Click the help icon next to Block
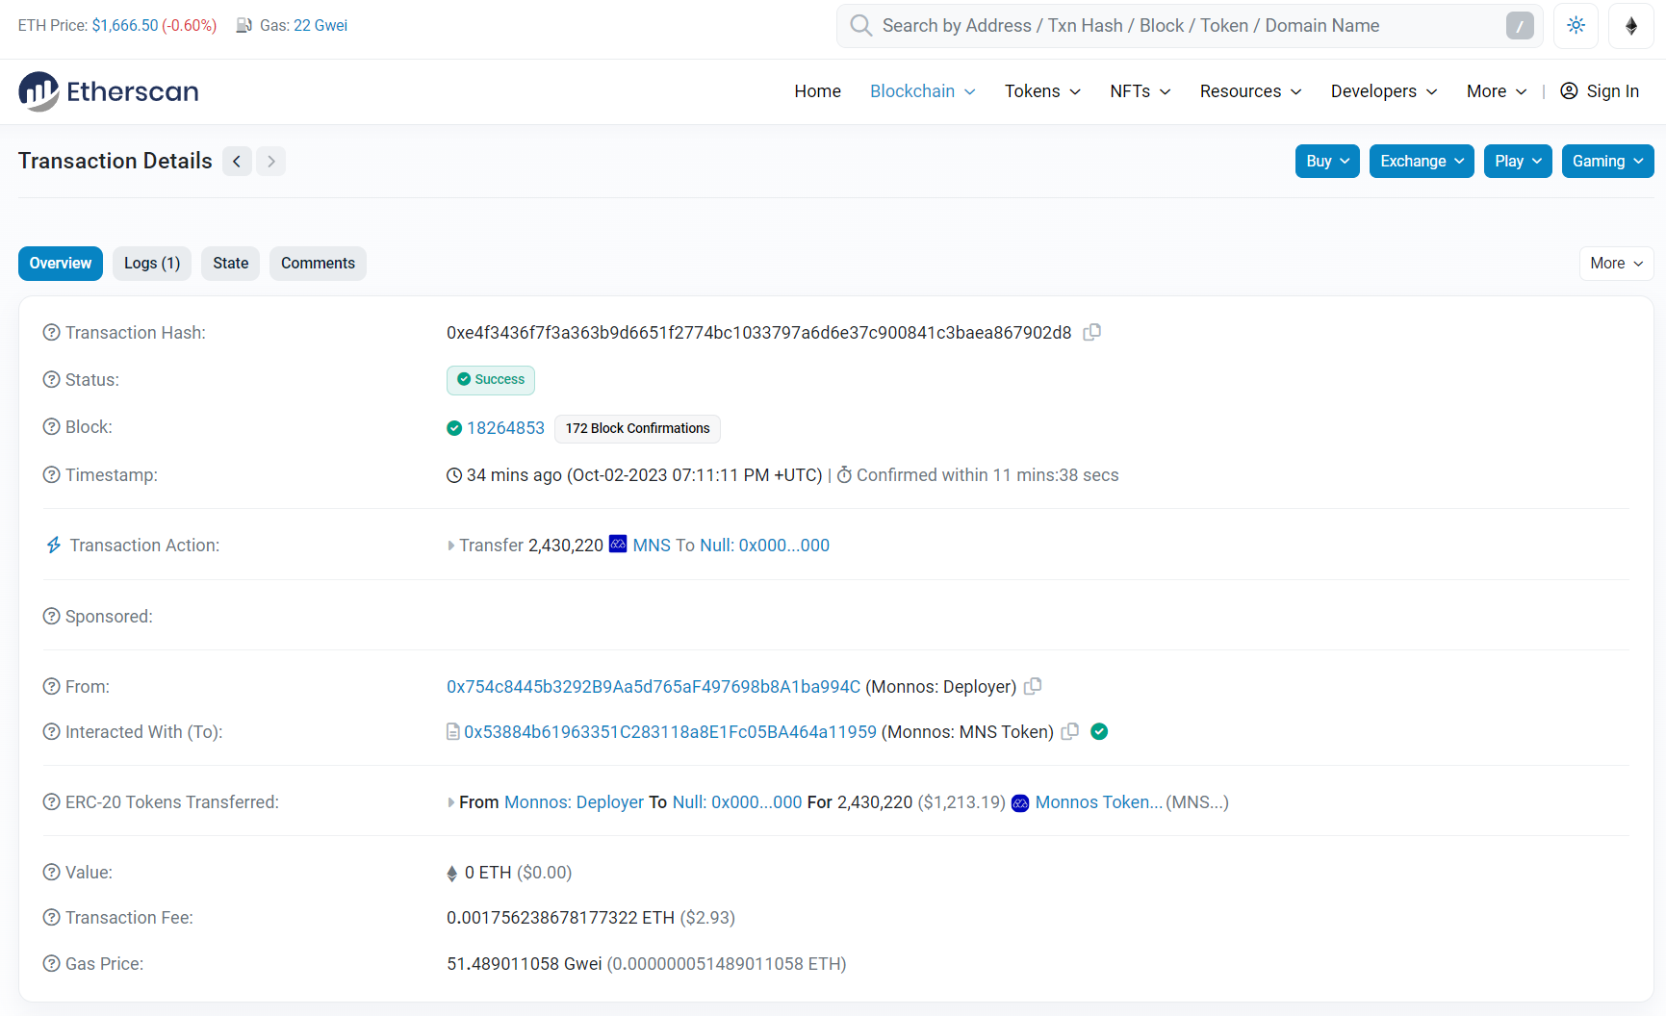 point(52,427)
